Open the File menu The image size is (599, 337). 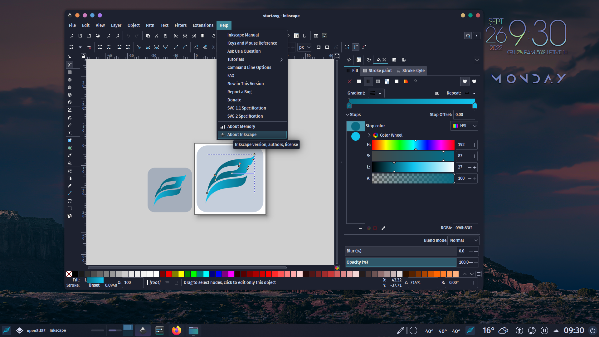(72, 25)
